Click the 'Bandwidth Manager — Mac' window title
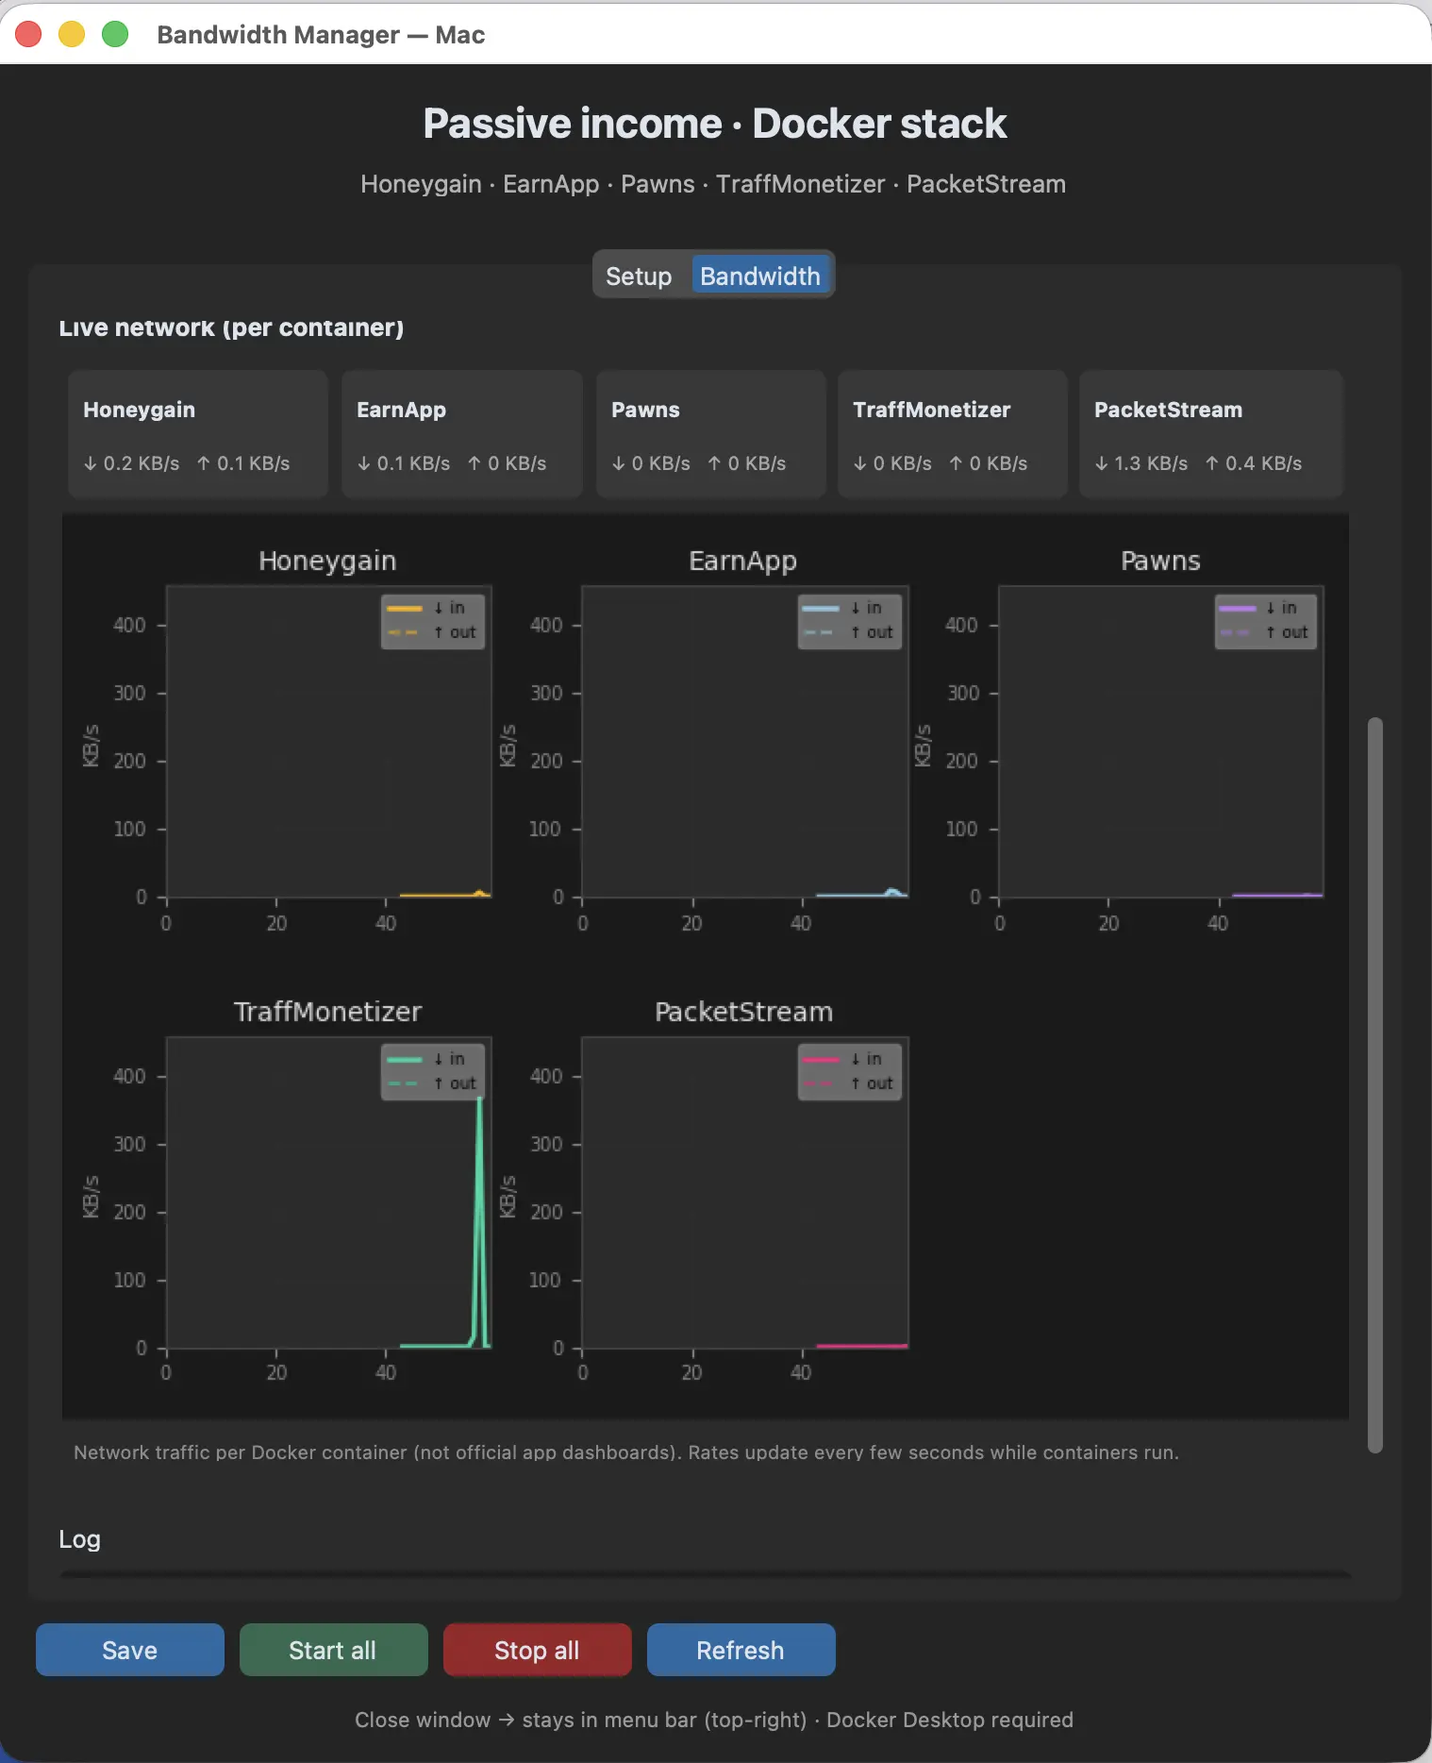 click(321, 35)
